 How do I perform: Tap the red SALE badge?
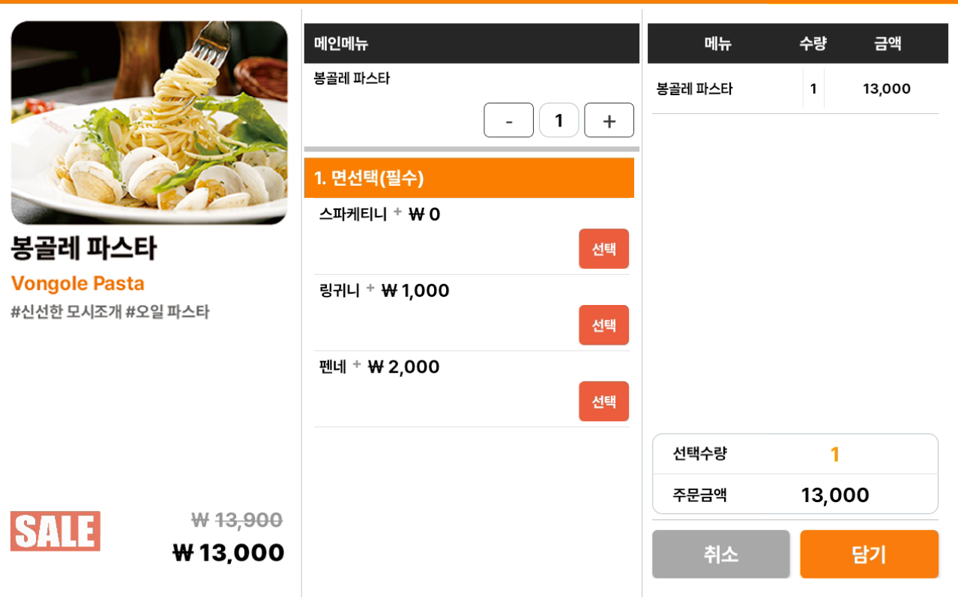pos(55,531)
